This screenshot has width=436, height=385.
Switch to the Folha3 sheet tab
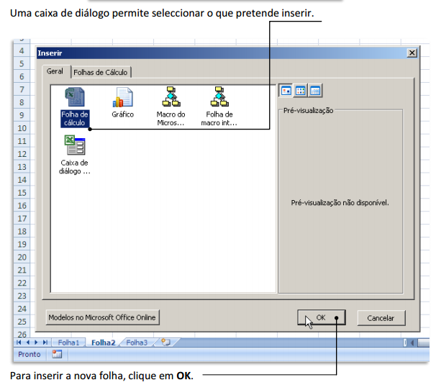[137, 343]
